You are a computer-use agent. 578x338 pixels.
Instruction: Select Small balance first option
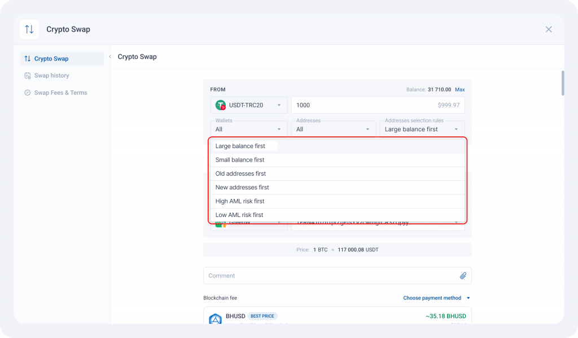pos(240,160)
